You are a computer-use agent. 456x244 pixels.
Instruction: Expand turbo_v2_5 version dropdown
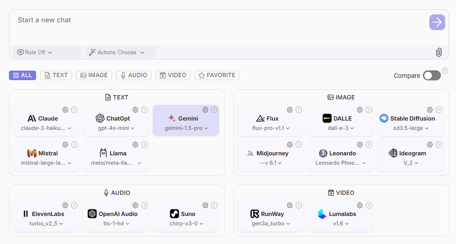point(46,224)
